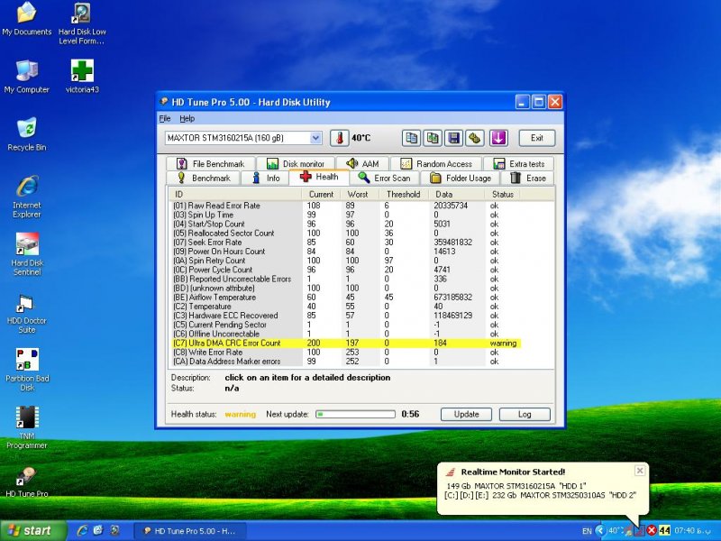This screenshot has width=721, height=541.
Task: Select the Power On Hours Count row
Action: click(346, 252)
